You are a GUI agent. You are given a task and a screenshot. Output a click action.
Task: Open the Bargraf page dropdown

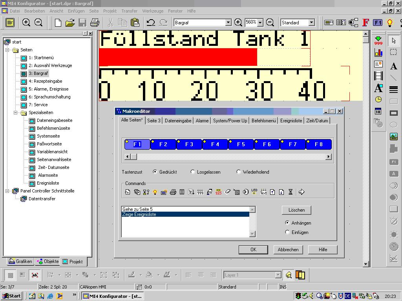pos(228,22)
